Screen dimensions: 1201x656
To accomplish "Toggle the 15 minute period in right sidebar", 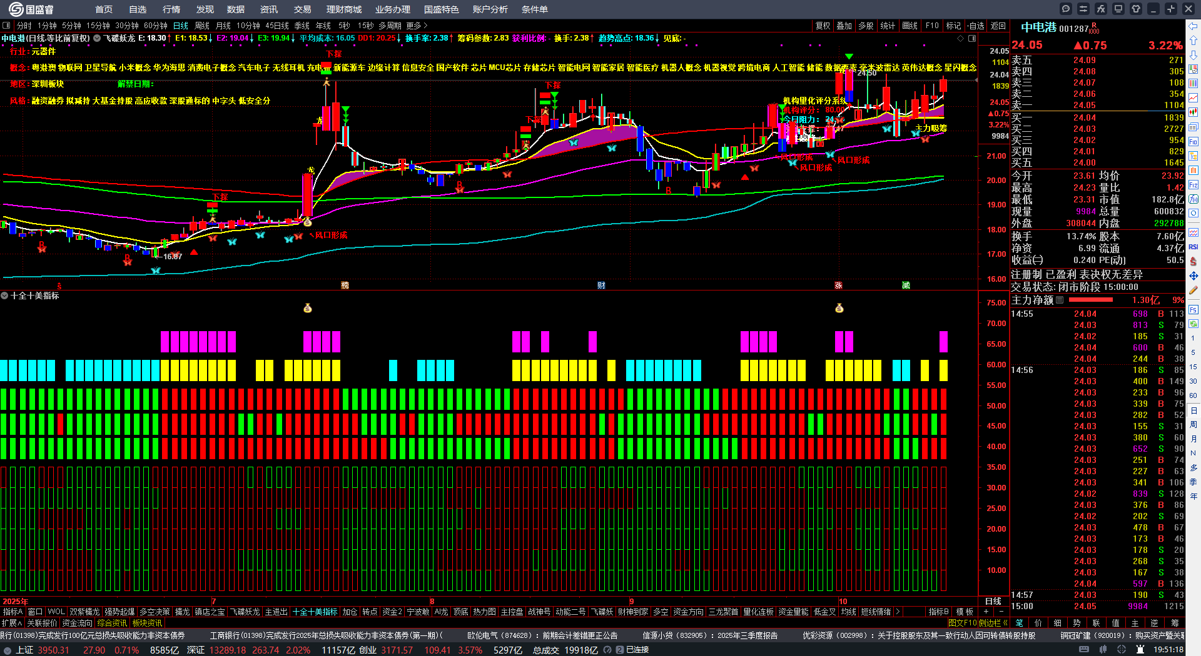I will [x=1193, y=367].
